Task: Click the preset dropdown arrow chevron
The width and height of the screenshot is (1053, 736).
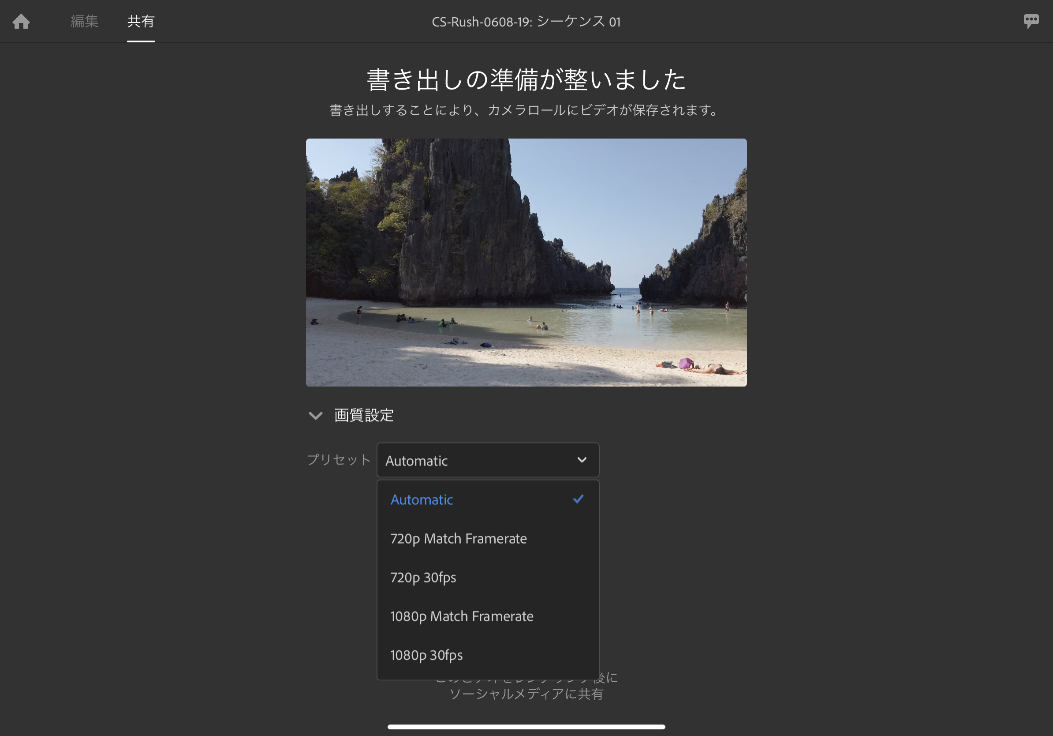Action: tap(582, 460)
